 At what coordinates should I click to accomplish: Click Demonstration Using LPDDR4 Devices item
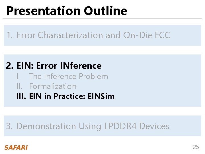coord(93,126)
